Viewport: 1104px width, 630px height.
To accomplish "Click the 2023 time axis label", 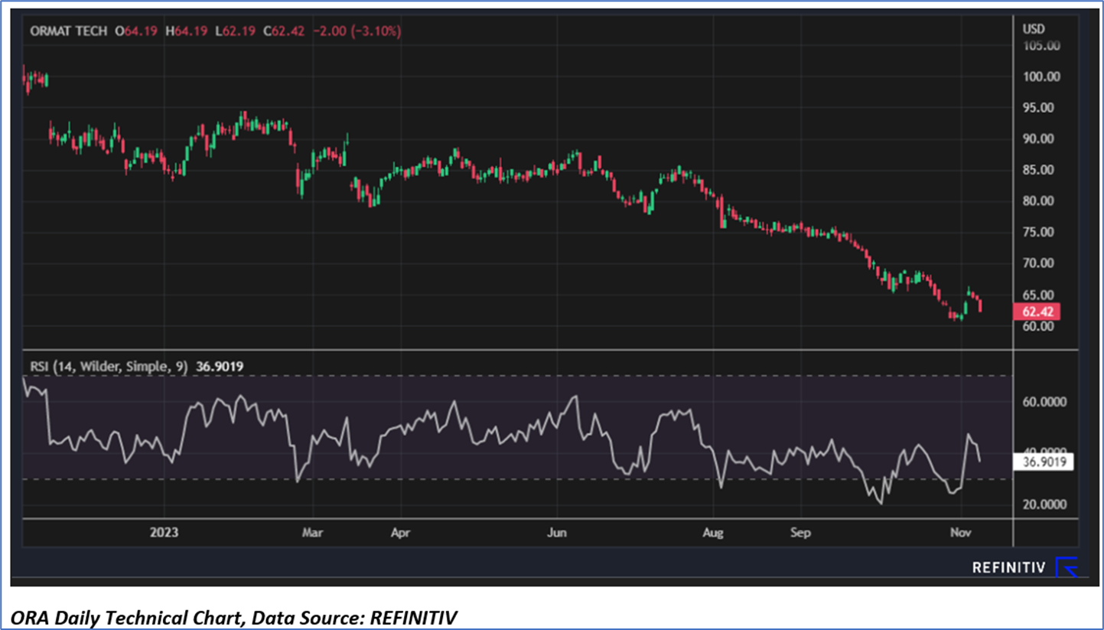I will (x=164, y=531).
